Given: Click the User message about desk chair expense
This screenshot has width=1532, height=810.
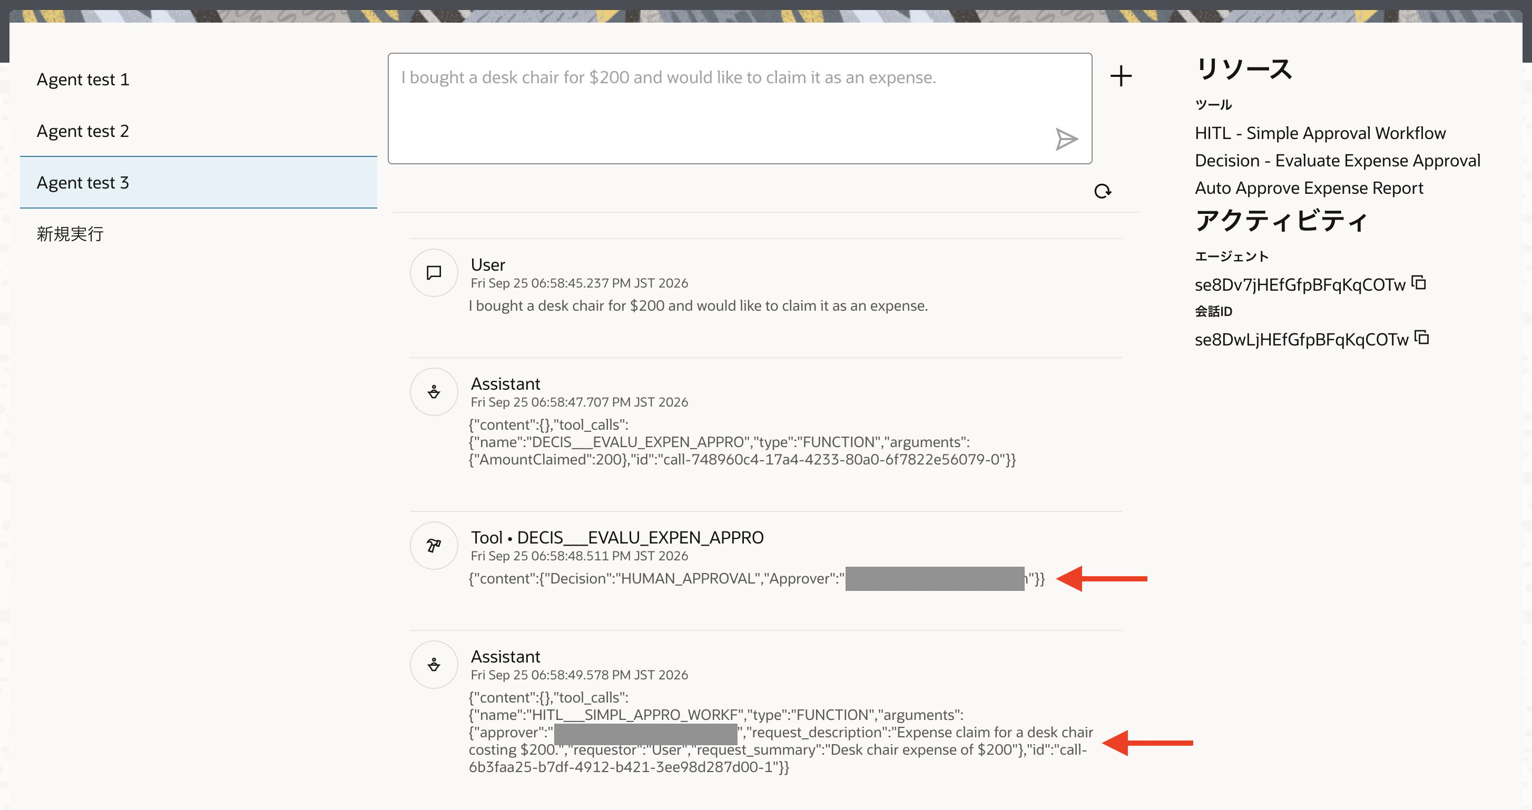Looking at the screenshot, I should tap(698, 305).
